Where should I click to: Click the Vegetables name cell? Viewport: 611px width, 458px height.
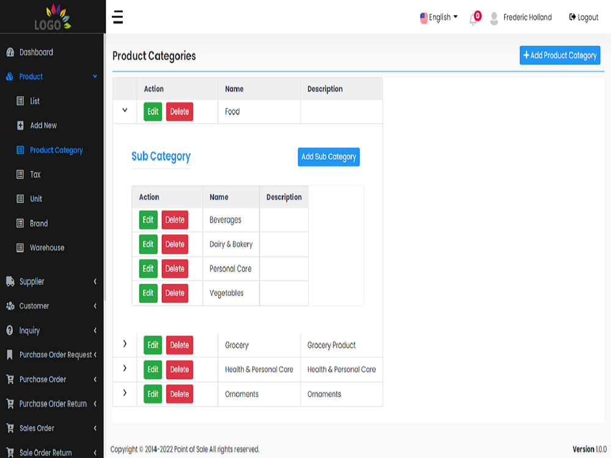pyautogui.click(x=231, y=293)
